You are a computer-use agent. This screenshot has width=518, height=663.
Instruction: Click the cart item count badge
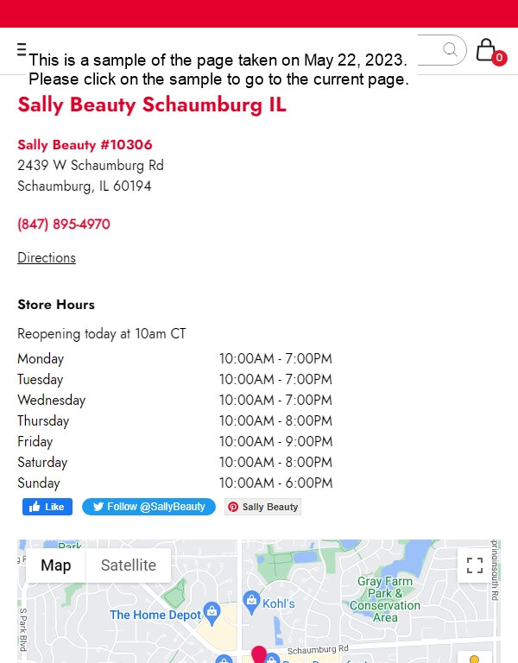click(499, 58)
